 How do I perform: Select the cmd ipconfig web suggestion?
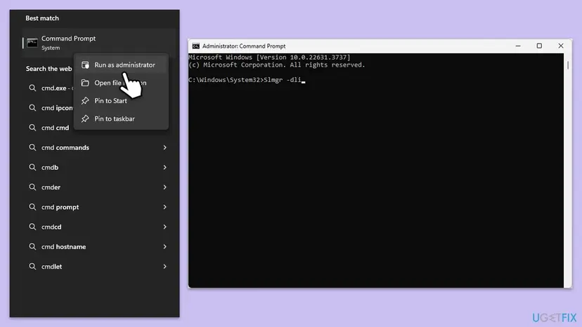click(x=57, y=108)
